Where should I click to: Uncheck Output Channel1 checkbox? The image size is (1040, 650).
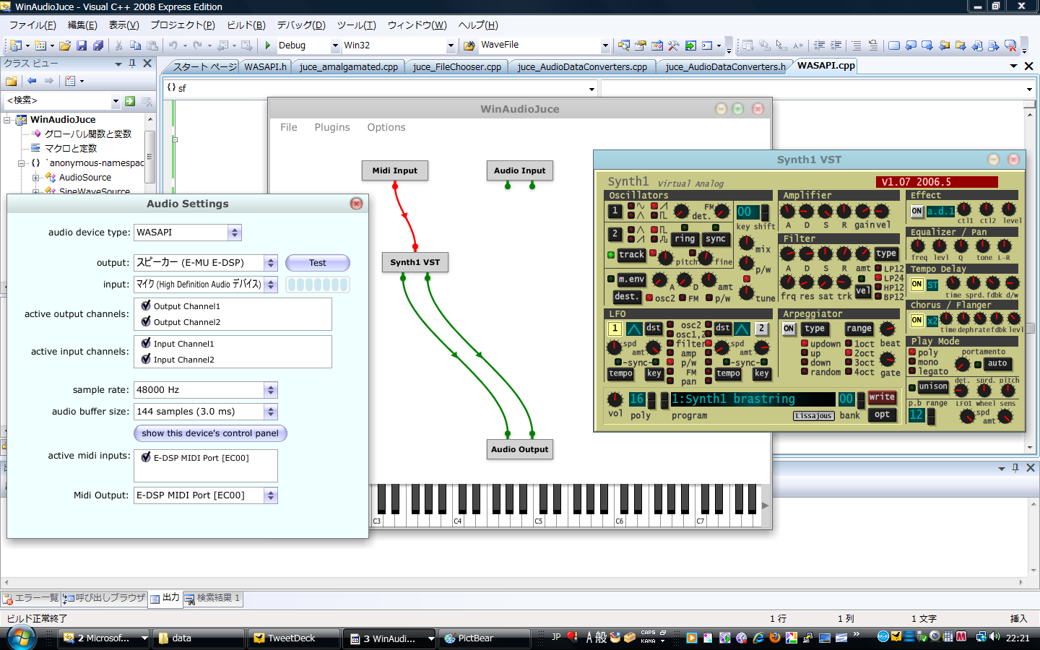point(146,305)
